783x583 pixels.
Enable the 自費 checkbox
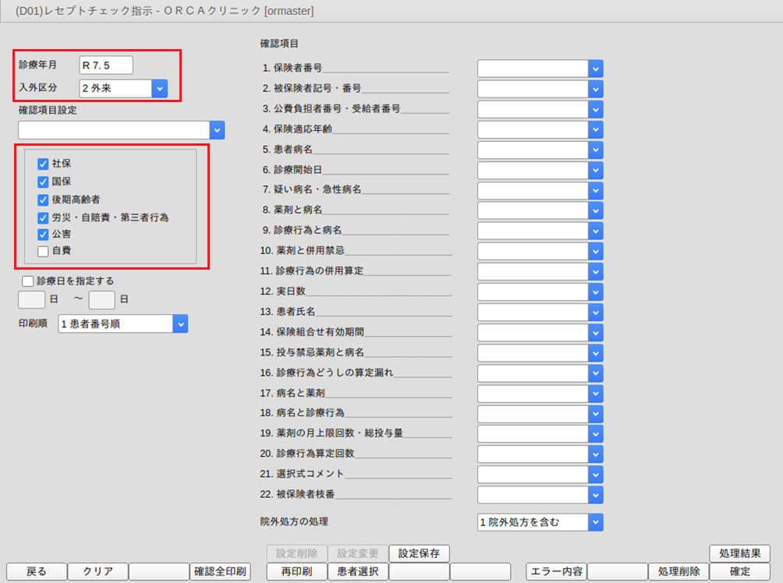[x=44, y=251]
